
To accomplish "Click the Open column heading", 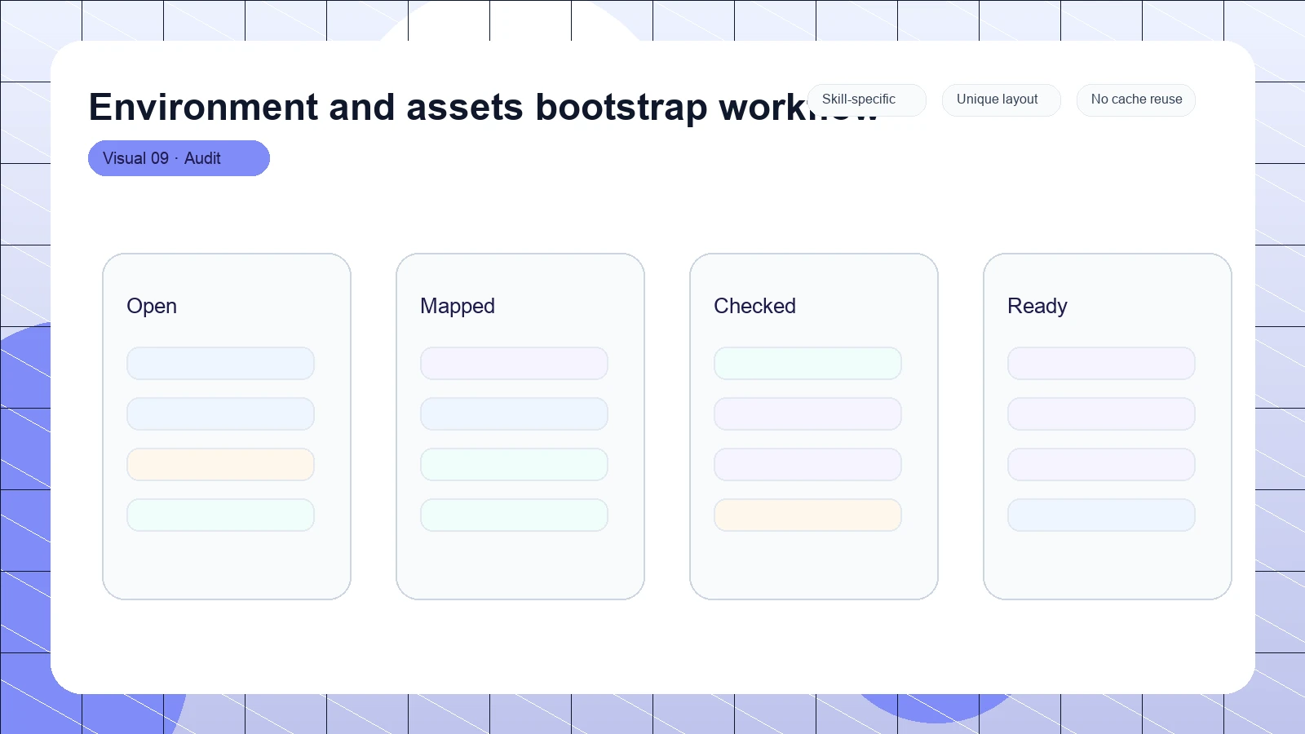I will 152,306.
